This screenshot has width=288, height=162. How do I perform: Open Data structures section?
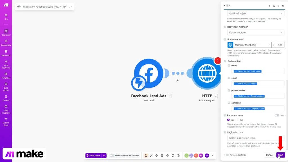click(6, 109)
